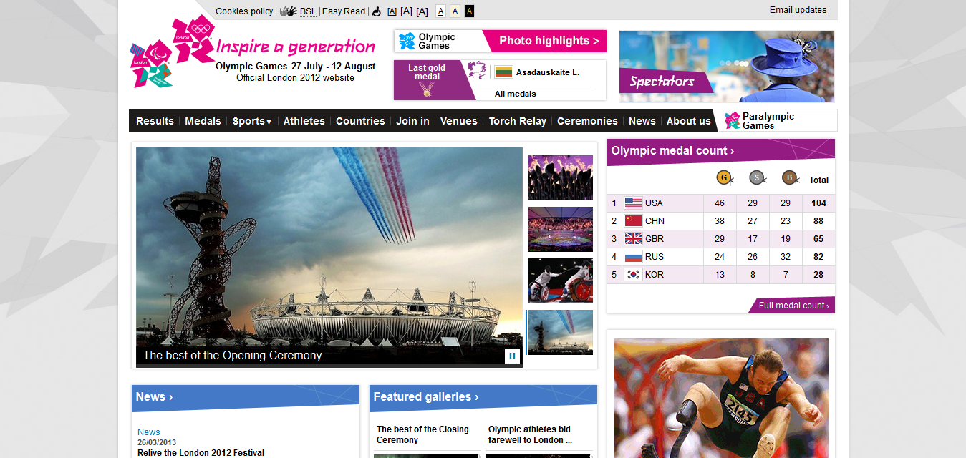This screenshot has width=966, height=458.
Task: Click the South Korea flag in medal table
Action: pos(633,275)
